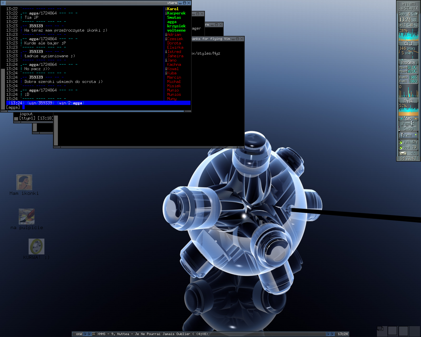Click the Procesy panel label in GKrellM
The image size is (421, 337).
(x=408, y=62)
